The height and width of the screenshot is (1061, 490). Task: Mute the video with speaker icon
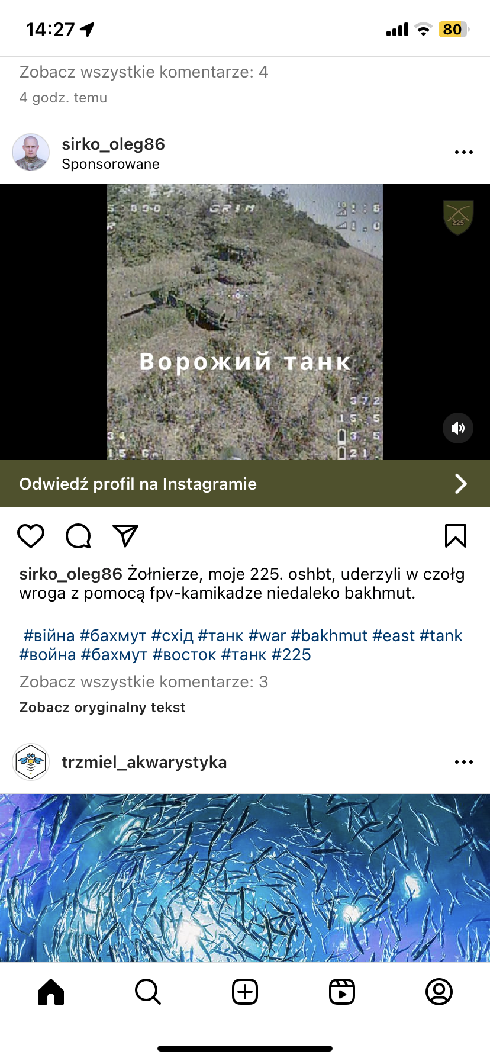[x=458, y=428]
